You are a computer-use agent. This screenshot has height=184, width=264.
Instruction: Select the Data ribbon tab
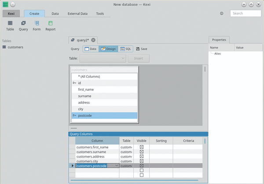coord(55,14)
